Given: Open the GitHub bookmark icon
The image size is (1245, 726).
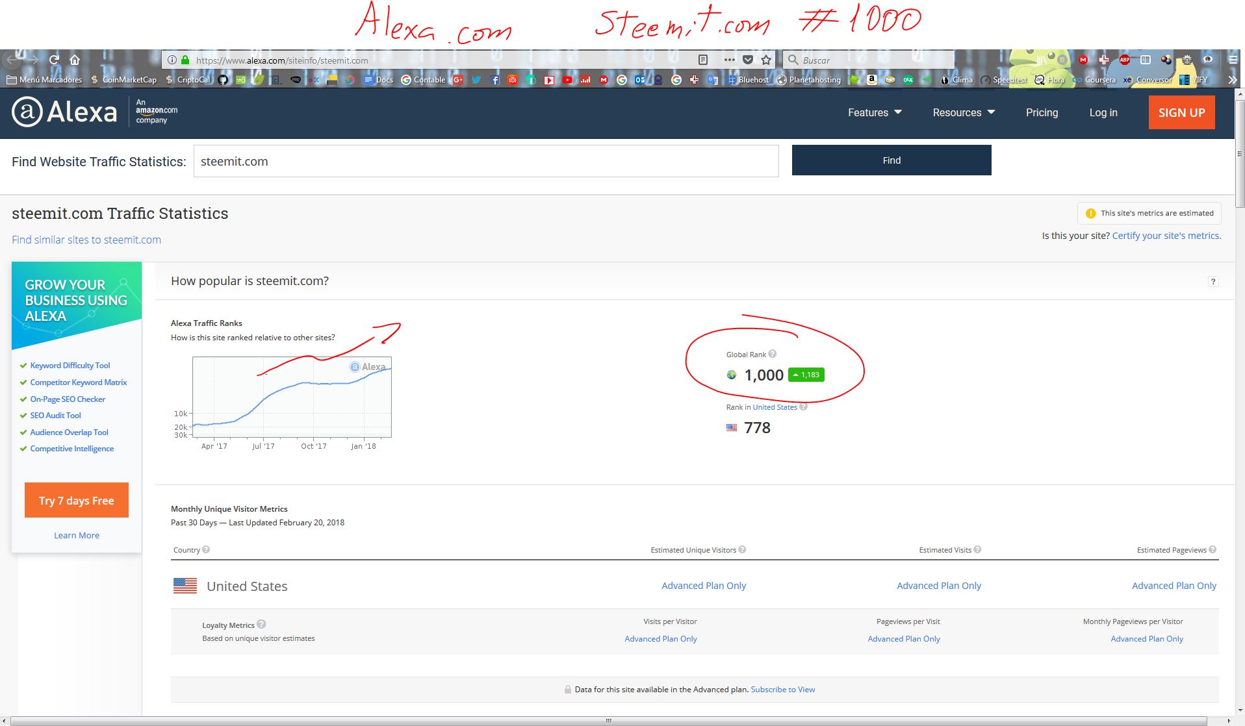Looking at the screenshot, I should coord(223,80).
